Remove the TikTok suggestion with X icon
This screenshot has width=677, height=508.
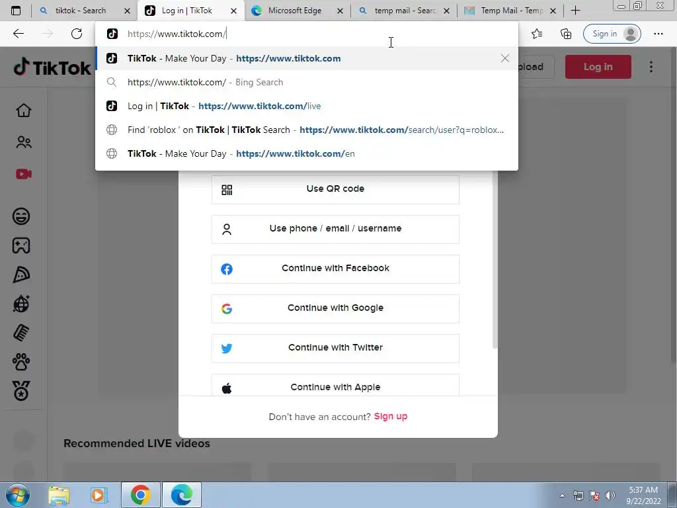pyautogui.click(x=504, y=58)
